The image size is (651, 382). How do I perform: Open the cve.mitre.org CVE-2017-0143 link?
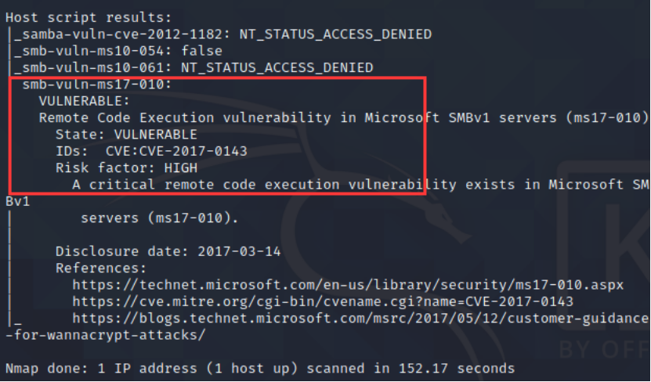coord(323,301)
